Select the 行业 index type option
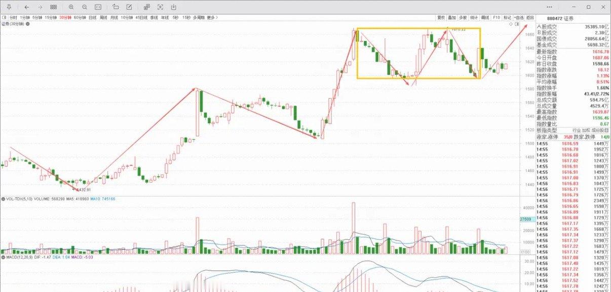The width and height of the screenshot is (611, 292). (x=577, y=130)
